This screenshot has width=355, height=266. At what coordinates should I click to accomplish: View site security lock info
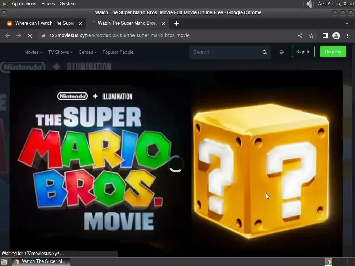coord(43,36)
